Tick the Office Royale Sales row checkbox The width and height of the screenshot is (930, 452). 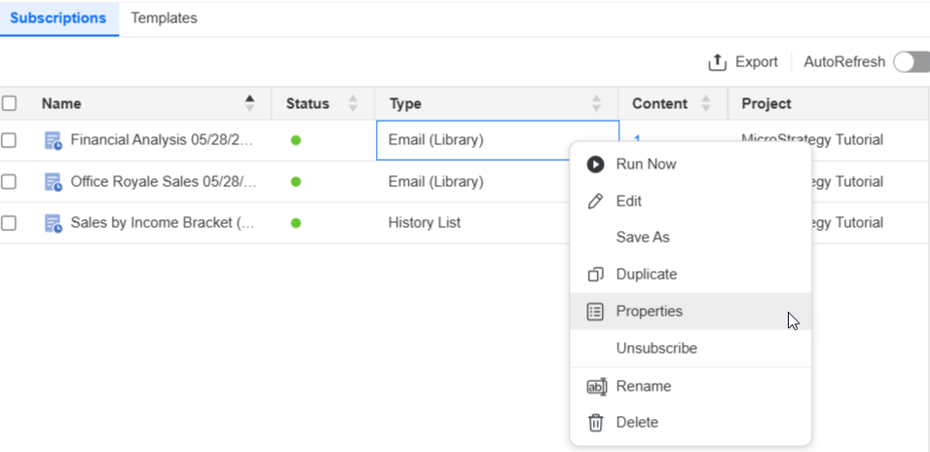[10, 182]
